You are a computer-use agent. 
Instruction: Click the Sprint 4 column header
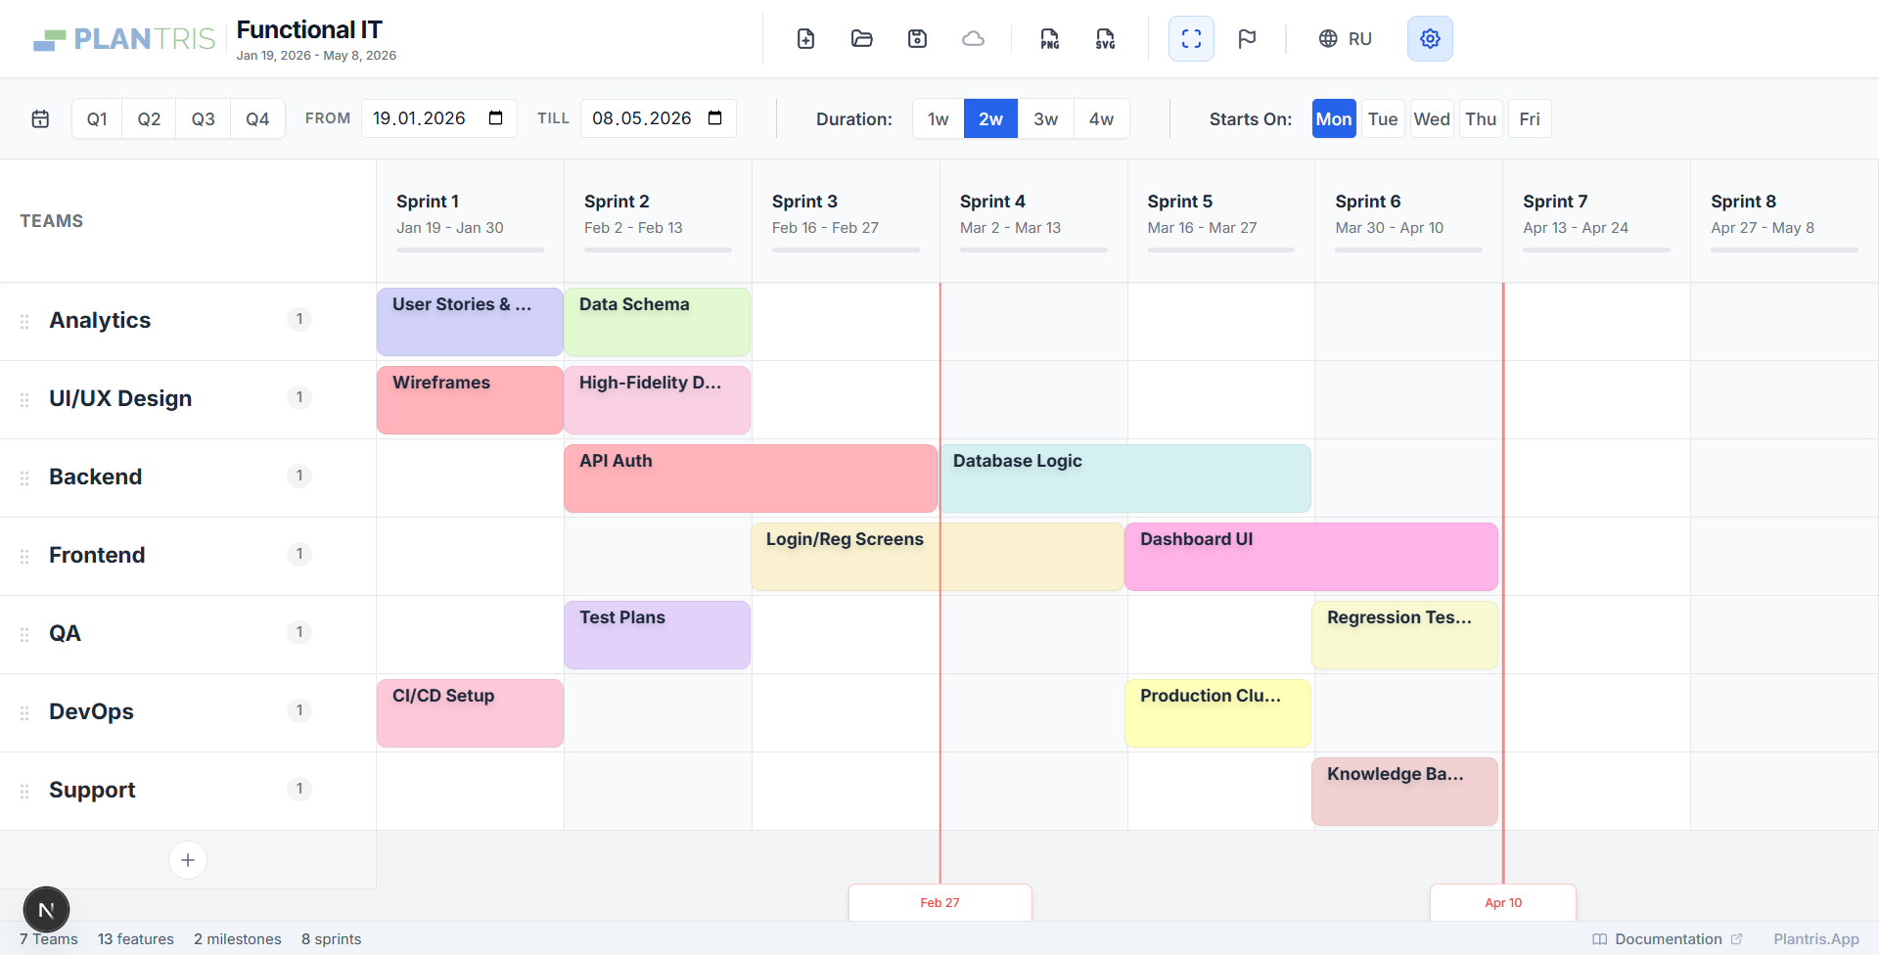1033,221
